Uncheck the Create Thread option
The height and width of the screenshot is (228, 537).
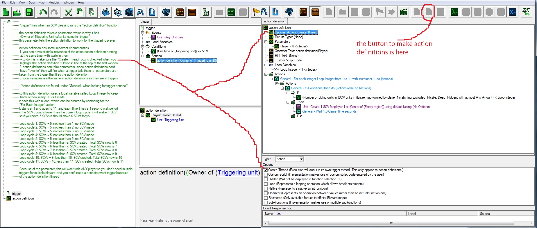[266, 170]
